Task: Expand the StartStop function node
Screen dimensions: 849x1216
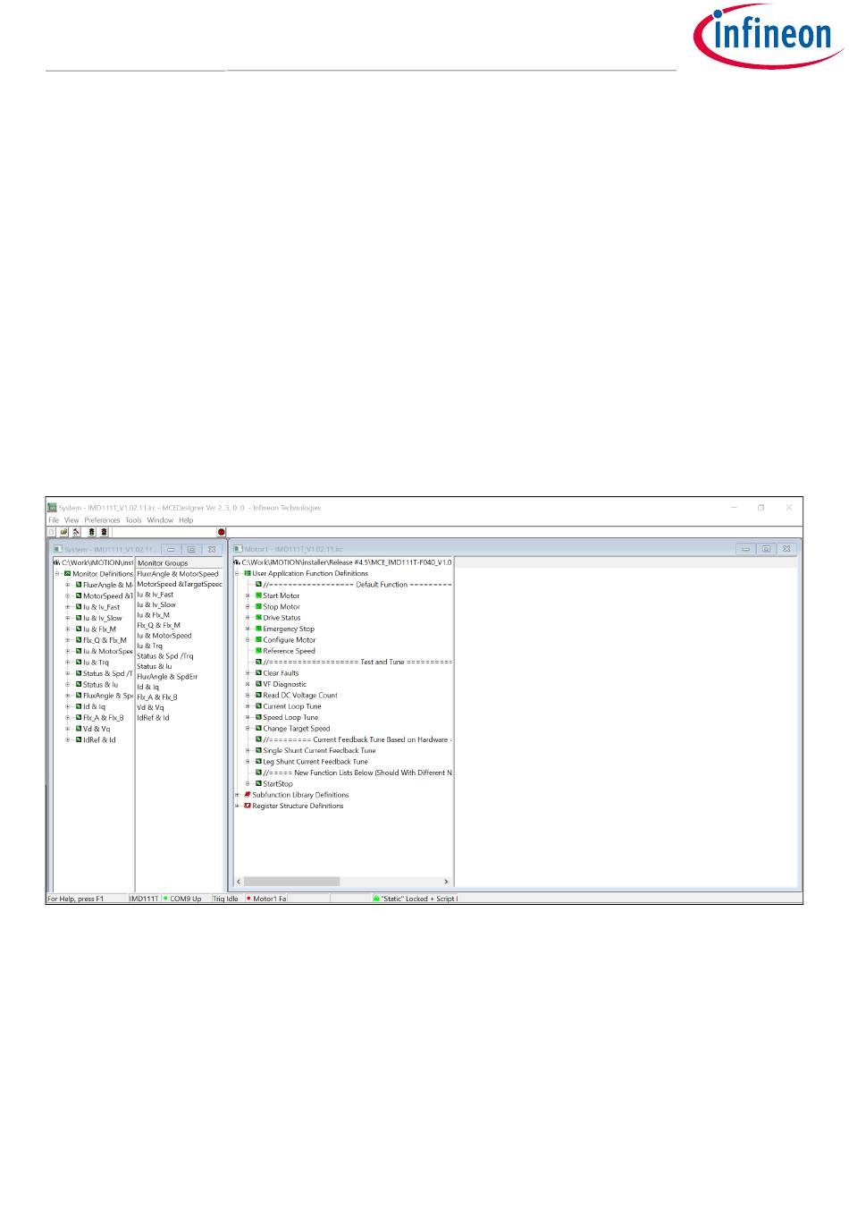Action: click(248, 784)
